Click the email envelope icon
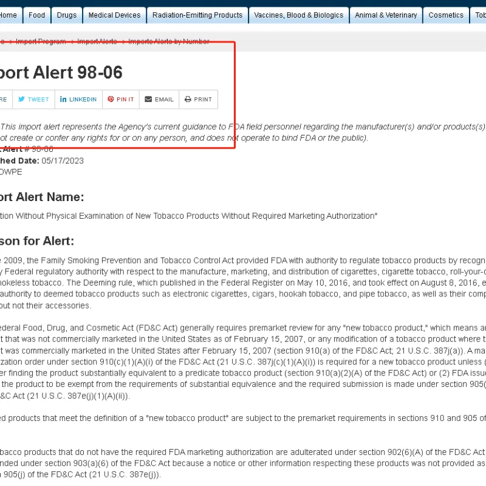This screenshot has height=486, width=486. pos(148,99)
